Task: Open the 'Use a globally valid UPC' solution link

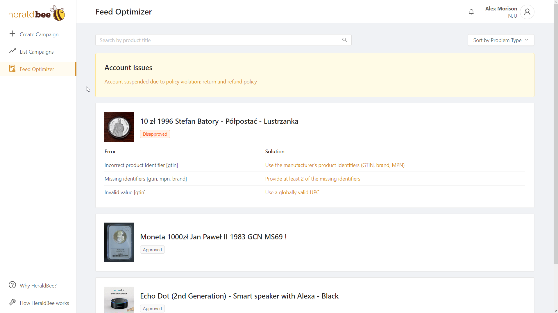Action: pyautogui.click(x=292, y=192)
